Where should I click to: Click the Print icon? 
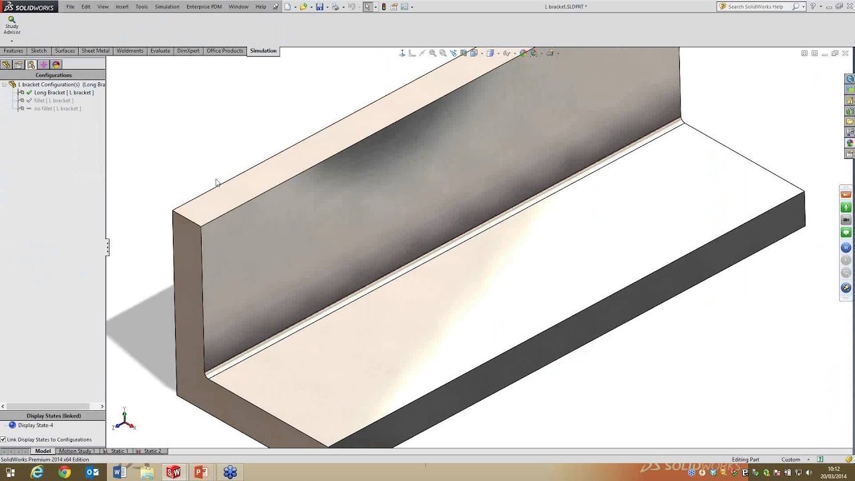335,7
